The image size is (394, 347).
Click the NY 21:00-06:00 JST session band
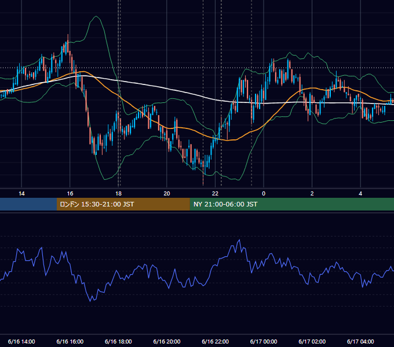click(291, 204)
